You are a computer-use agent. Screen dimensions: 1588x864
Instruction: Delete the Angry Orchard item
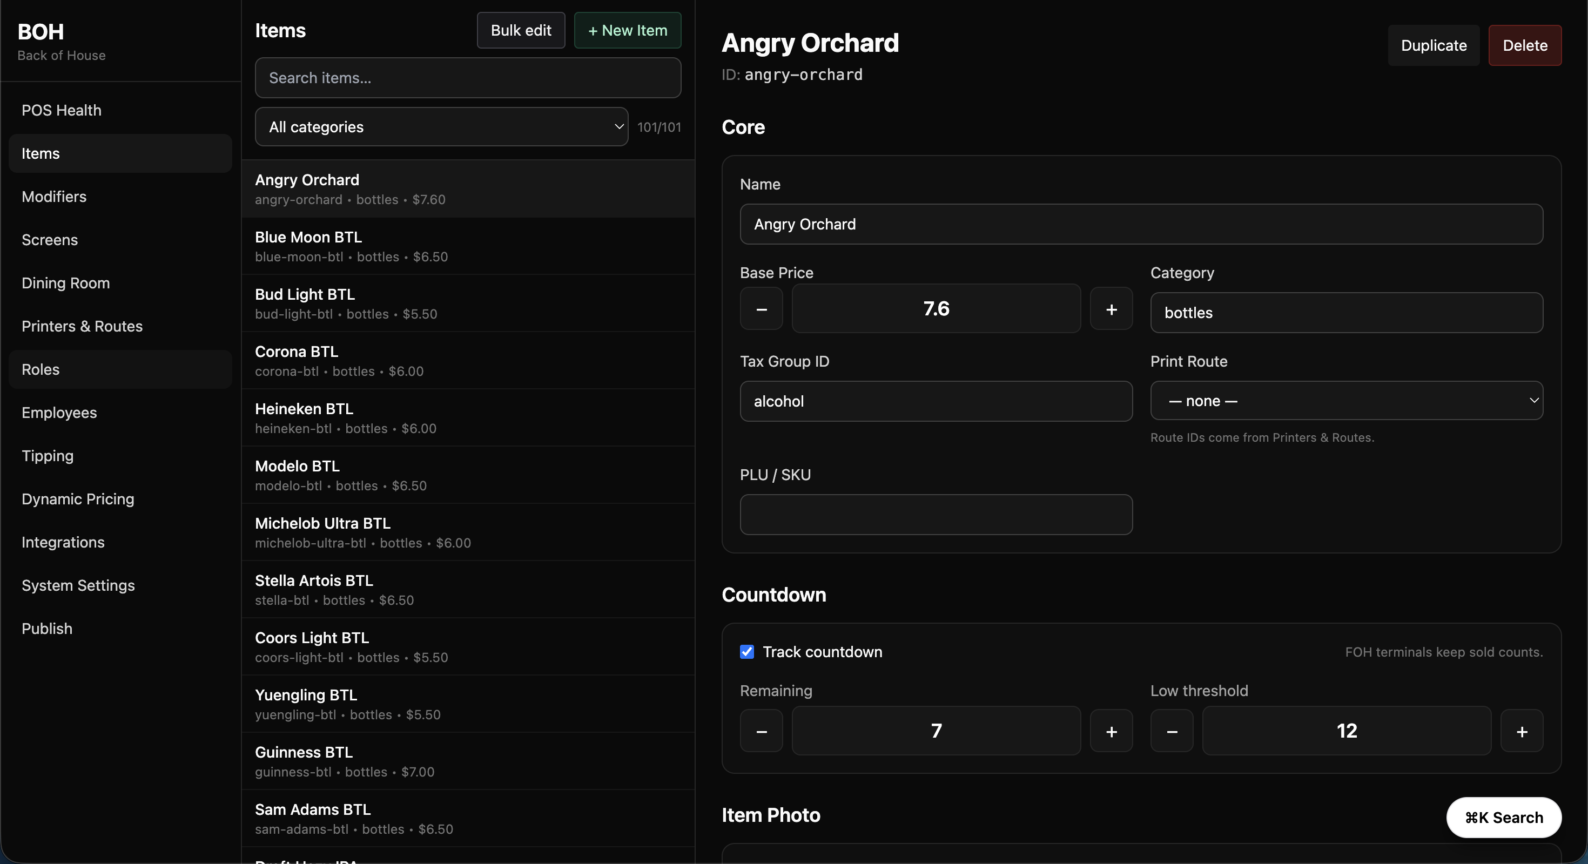(1524, 45)
